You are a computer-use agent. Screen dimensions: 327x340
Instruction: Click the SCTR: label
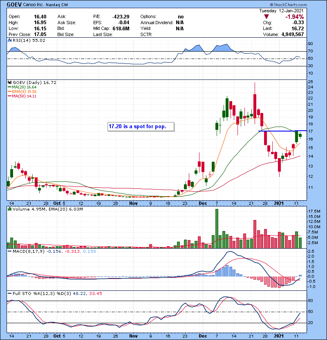pyautogui.click(x=146, y=34)
